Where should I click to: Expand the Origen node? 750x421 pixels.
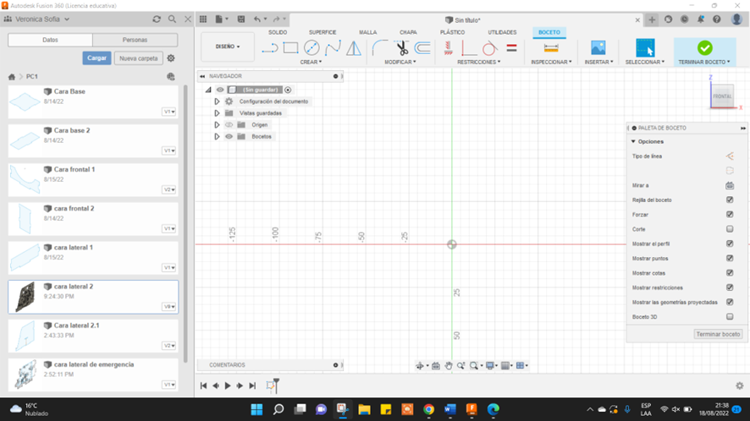point(217,125)
